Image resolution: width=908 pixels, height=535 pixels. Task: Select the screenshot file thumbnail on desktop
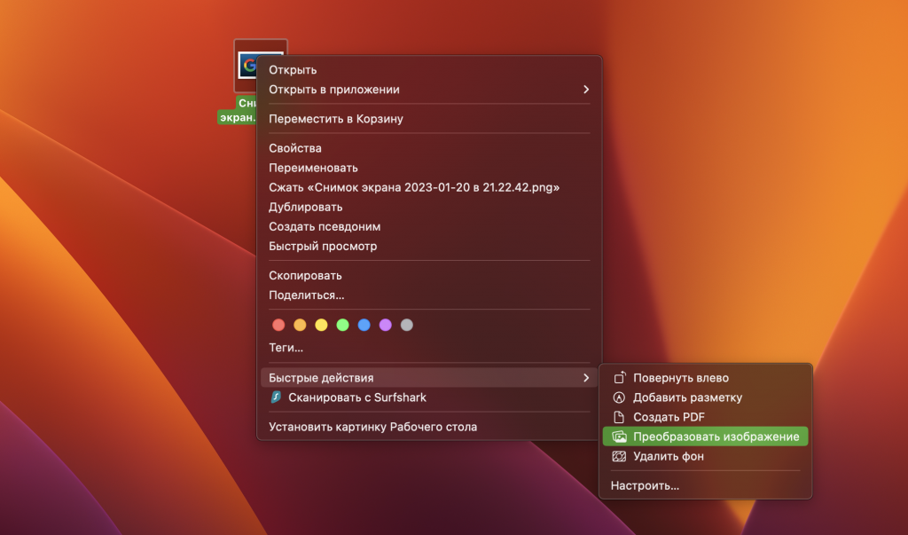tap(260, 66)
